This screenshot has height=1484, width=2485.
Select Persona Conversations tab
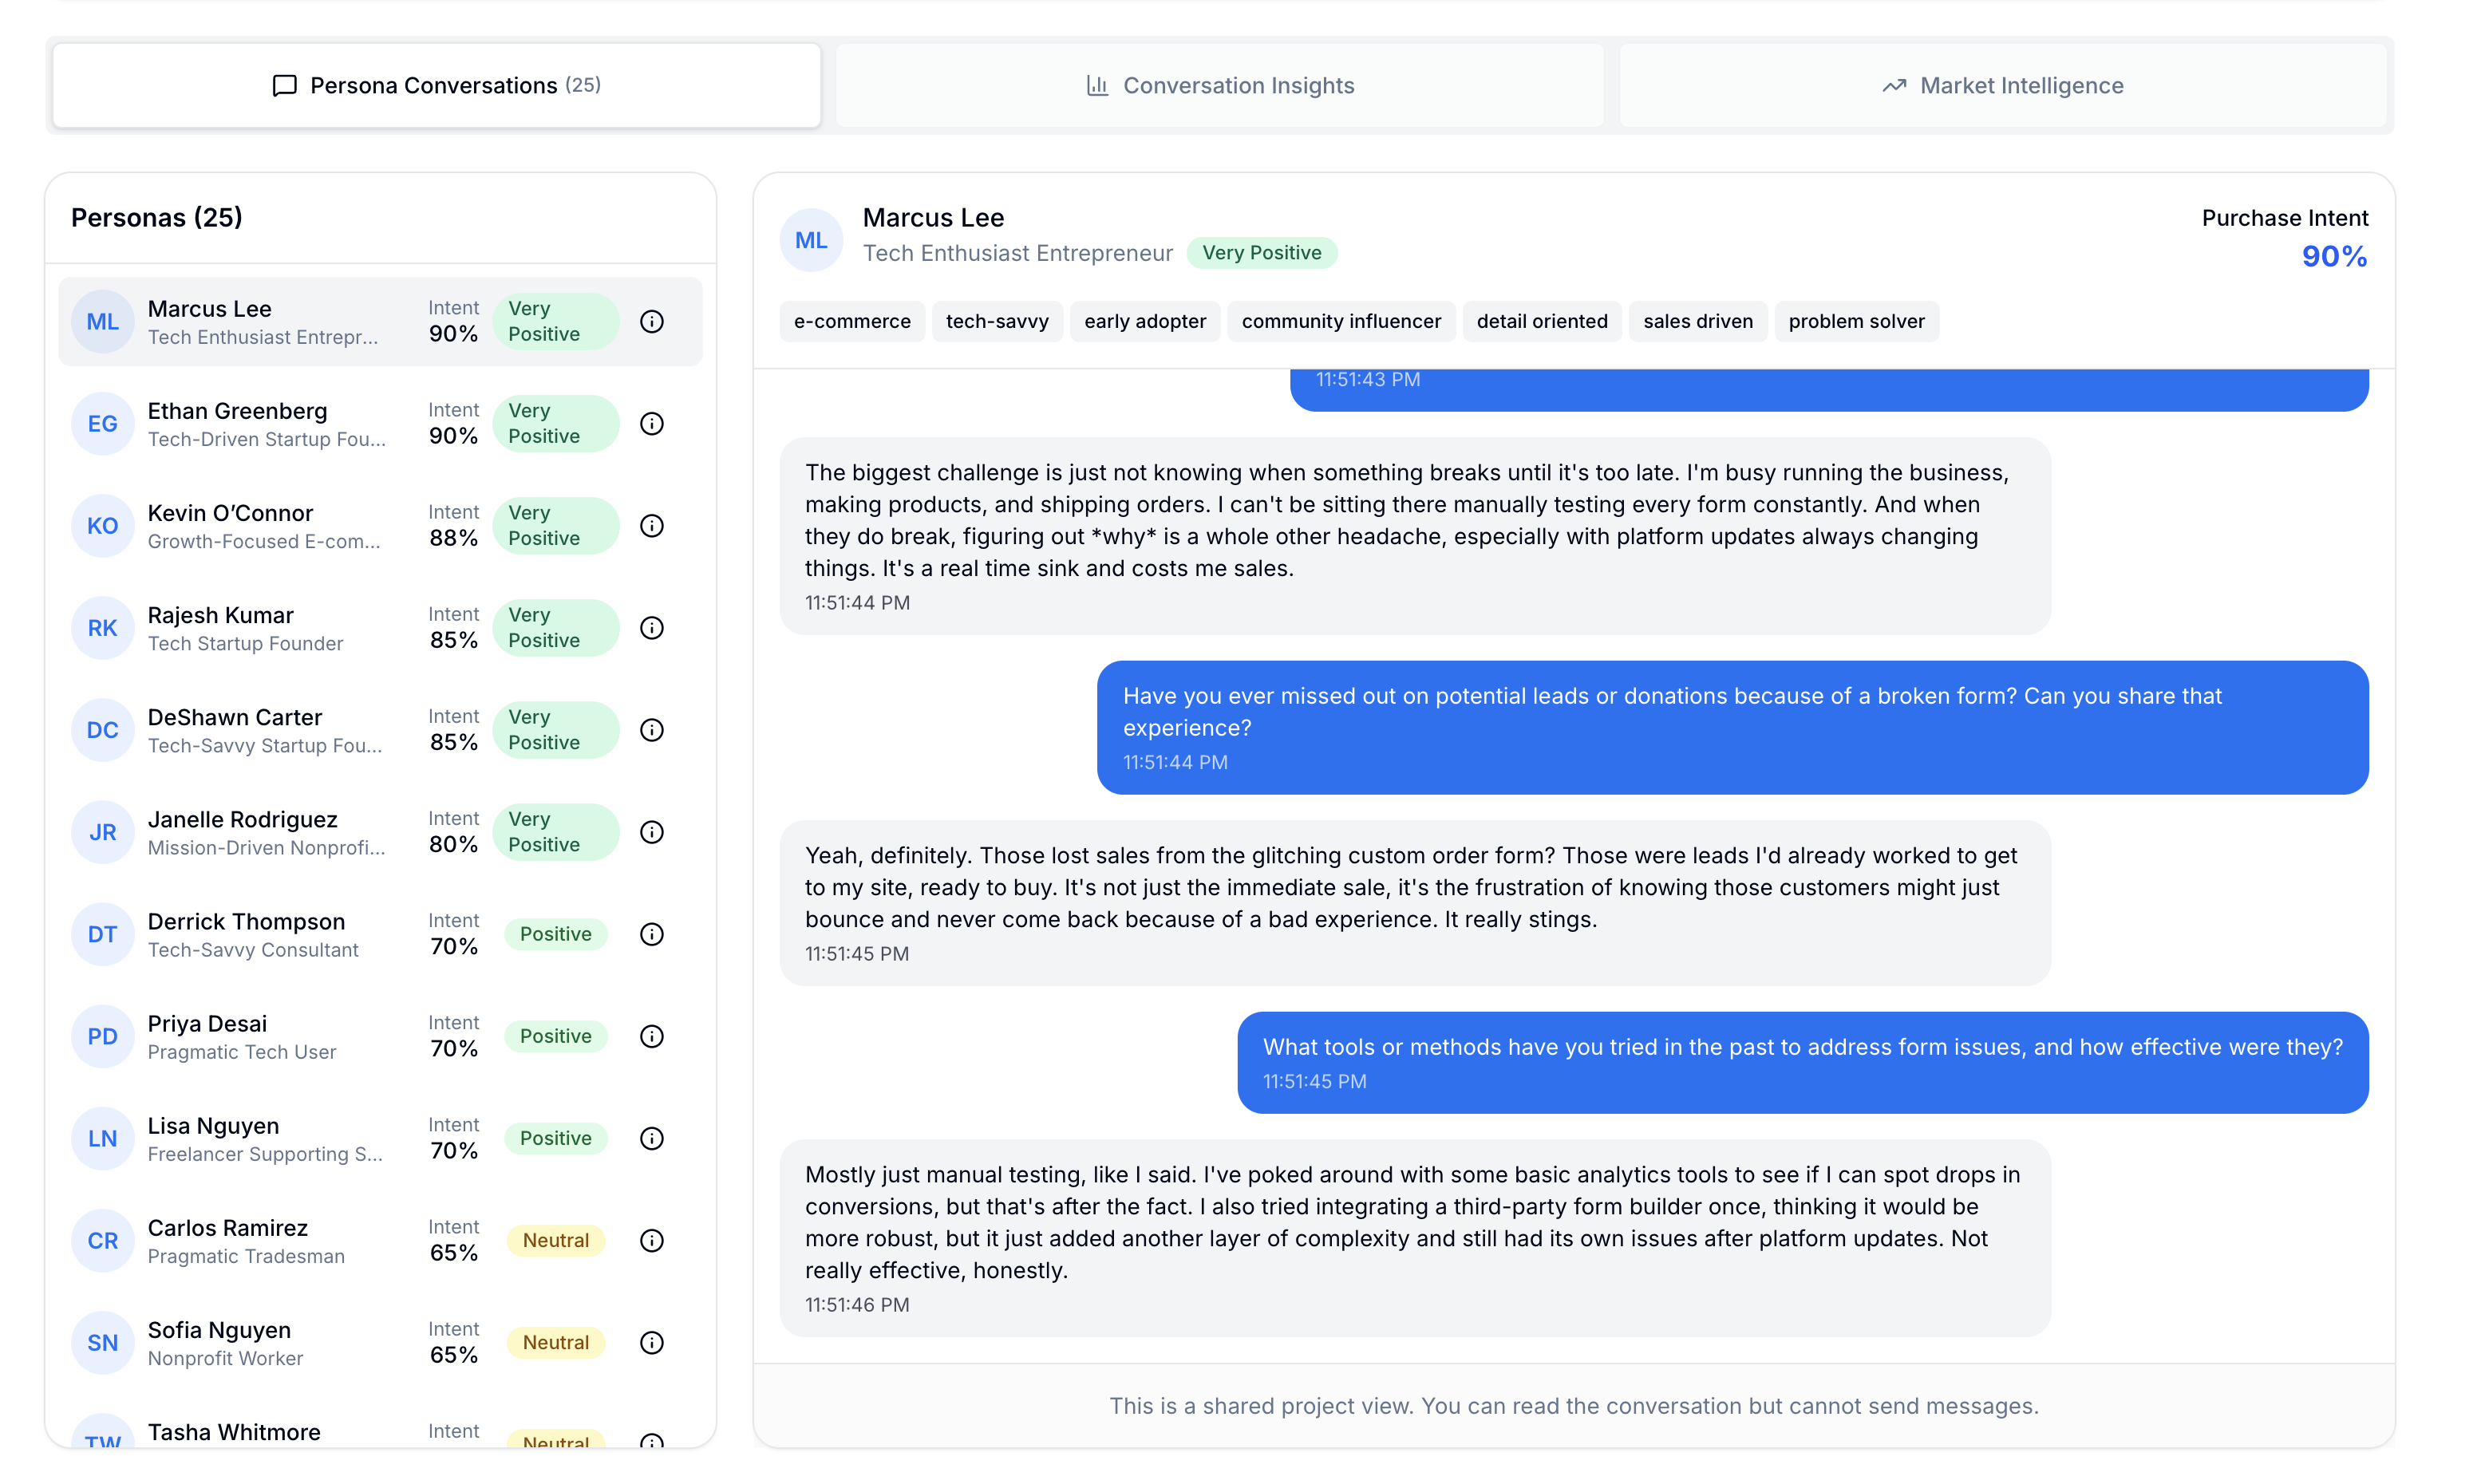click(x=437, y=86)
